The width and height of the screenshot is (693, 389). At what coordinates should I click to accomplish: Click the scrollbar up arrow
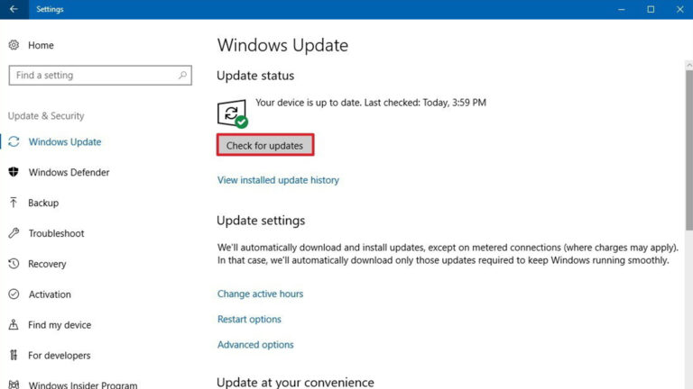click(x=689, y=65)
